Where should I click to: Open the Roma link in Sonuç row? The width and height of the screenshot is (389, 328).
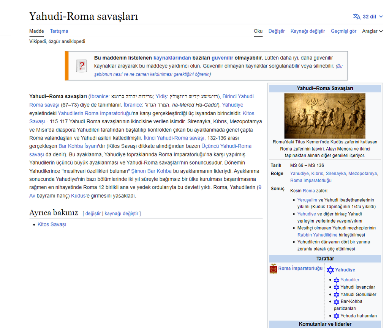308,191
